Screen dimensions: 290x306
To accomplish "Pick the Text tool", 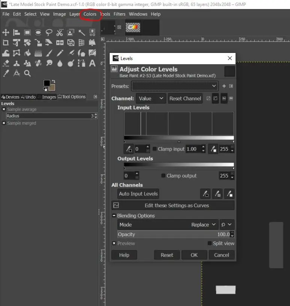I will pos(92,63).
